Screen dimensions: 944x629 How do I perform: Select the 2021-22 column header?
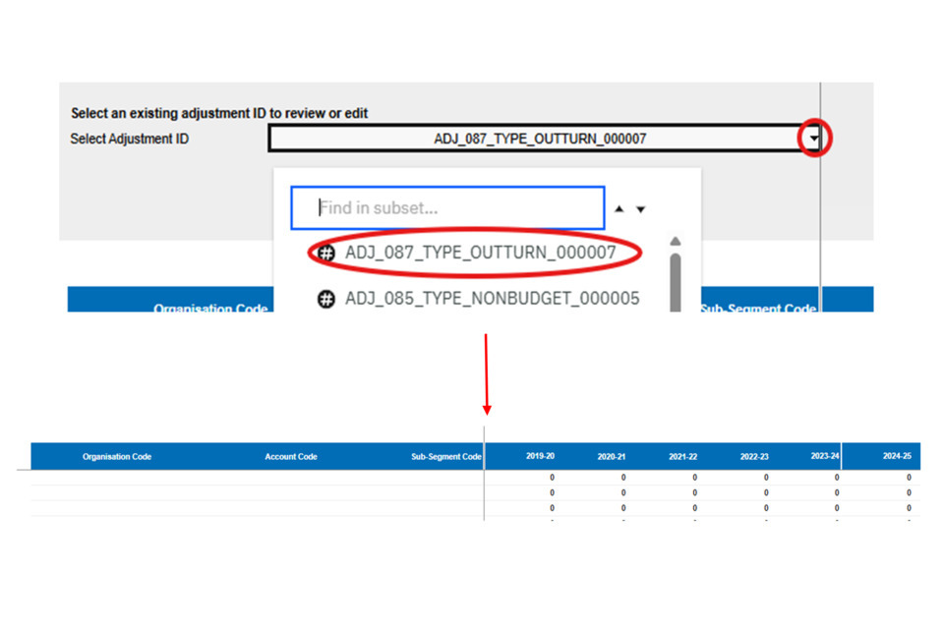coord(683,457)
